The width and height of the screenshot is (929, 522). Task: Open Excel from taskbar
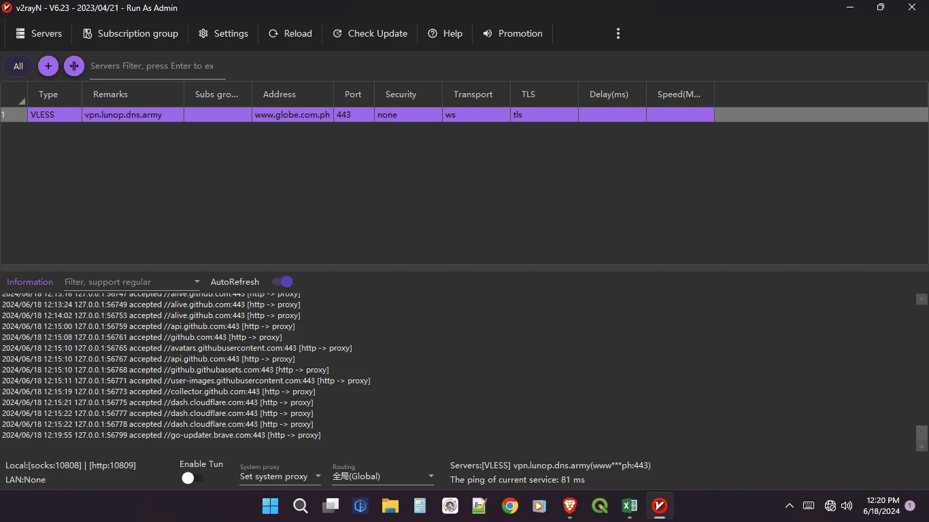(x=629, y=506)
